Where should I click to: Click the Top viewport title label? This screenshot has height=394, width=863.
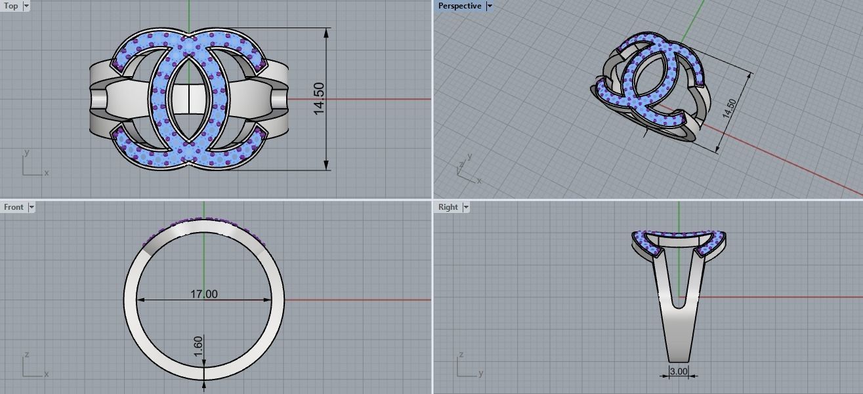(x=11, y=6)
